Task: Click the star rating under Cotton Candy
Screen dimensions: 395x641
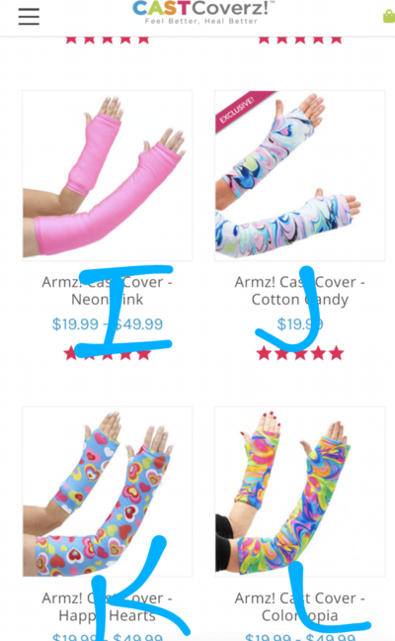Action: click(x=300, y=353)
